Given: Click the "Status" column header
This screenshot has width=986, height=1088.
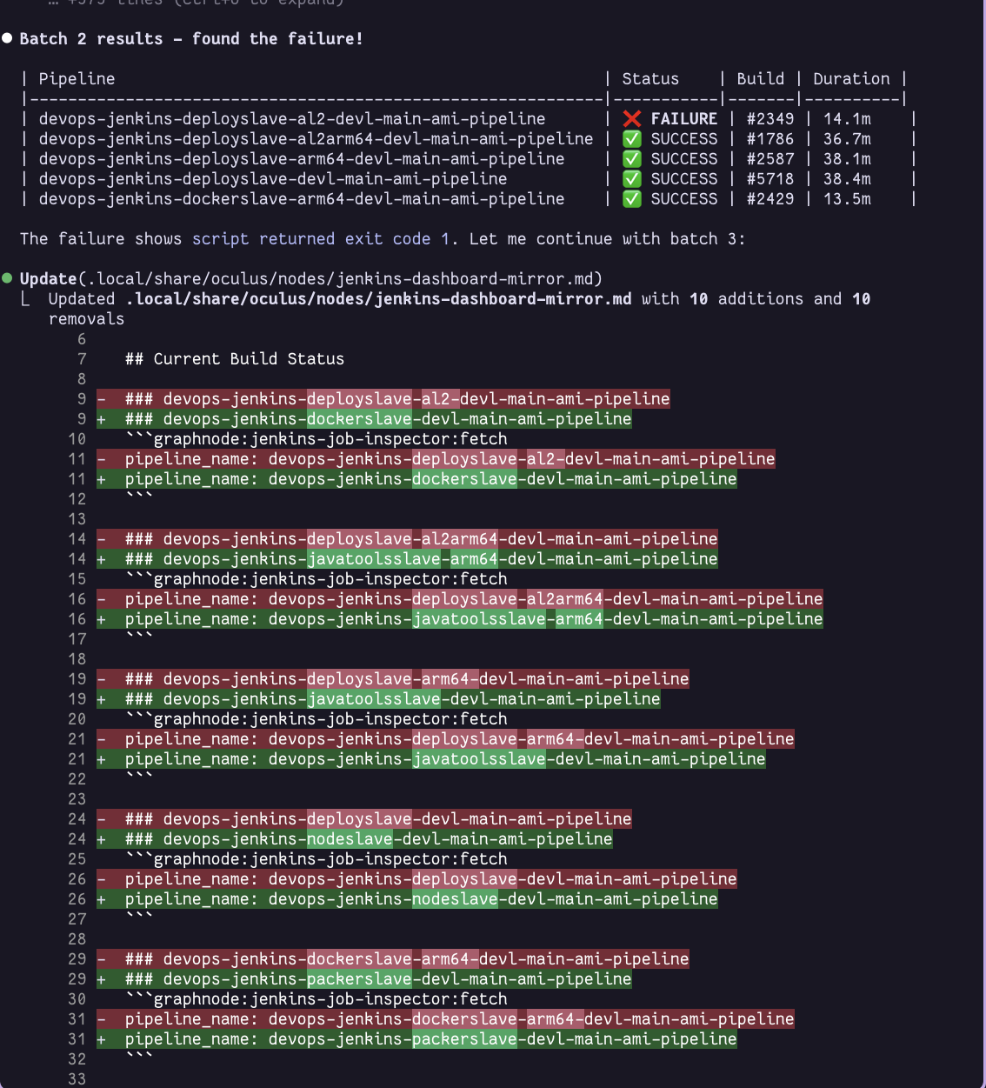Looking at the screenshot, I should (650, 79).
